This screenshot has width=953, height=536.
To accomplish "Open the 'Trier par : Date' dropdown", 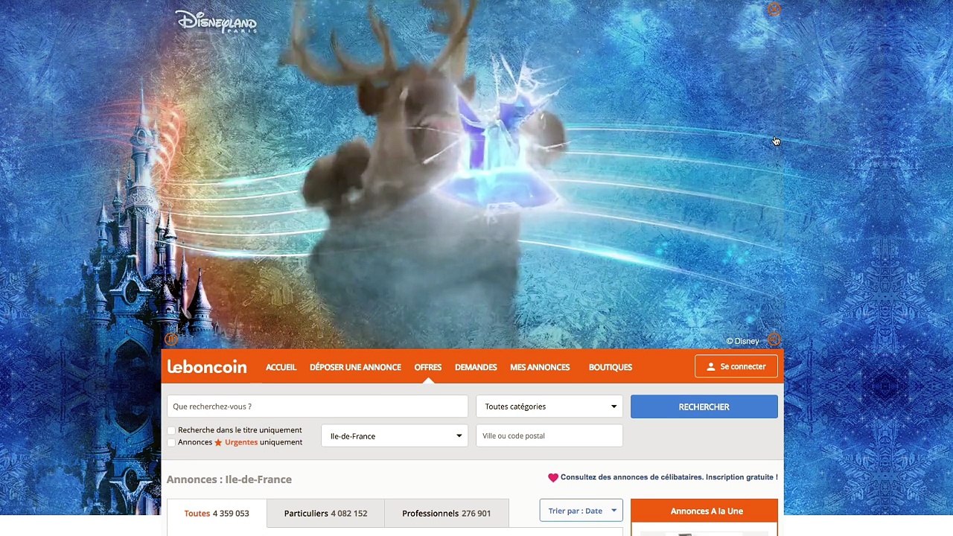I will (581, 511).
